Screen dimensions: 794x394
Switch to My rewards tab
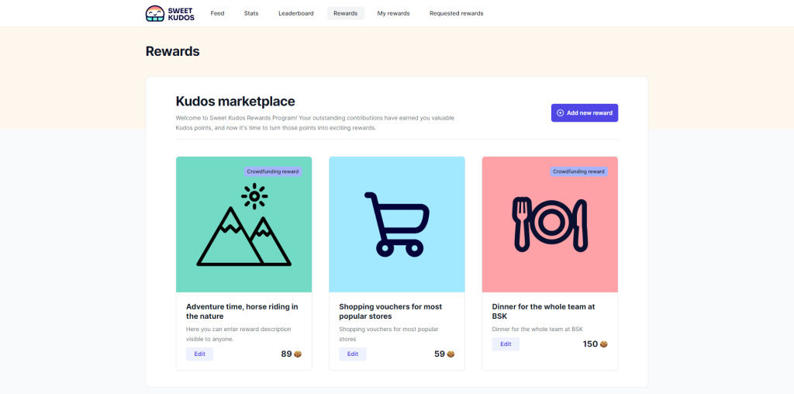[393, 13]
